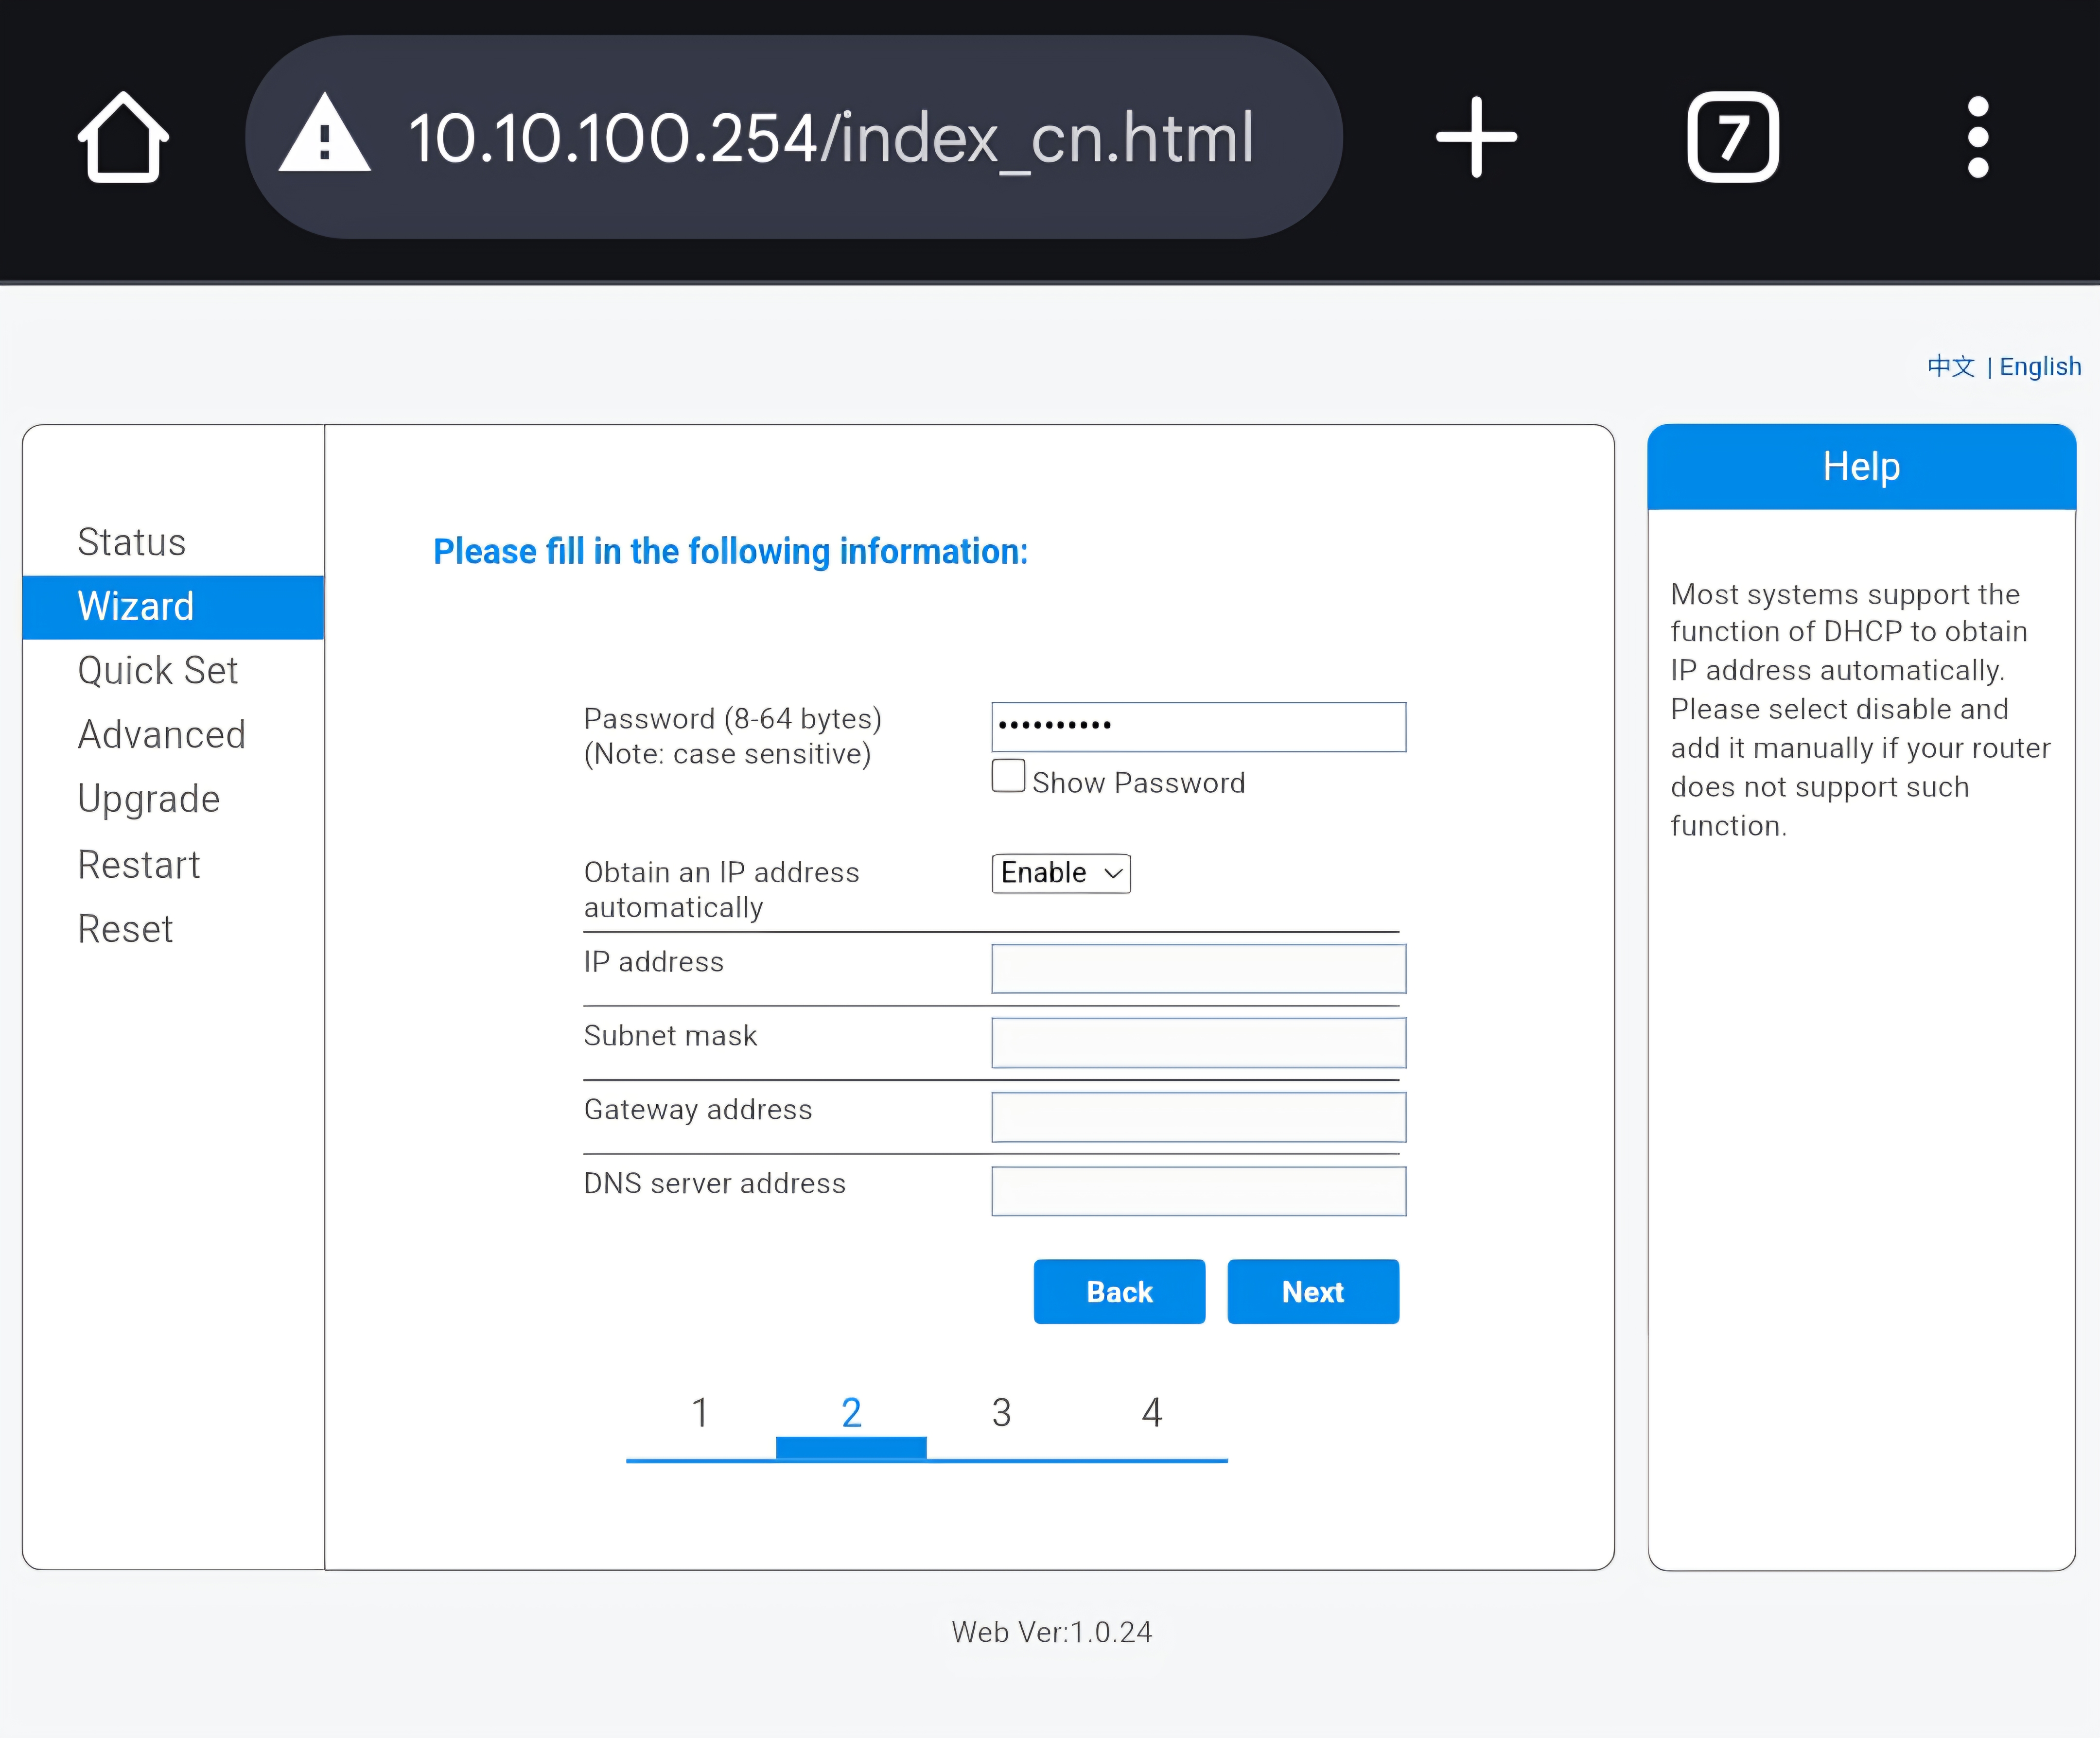Viewport: 2100px width, 1738px height.
Task: Enable the Show Password checkbox
Action: tap(1008, 776)
